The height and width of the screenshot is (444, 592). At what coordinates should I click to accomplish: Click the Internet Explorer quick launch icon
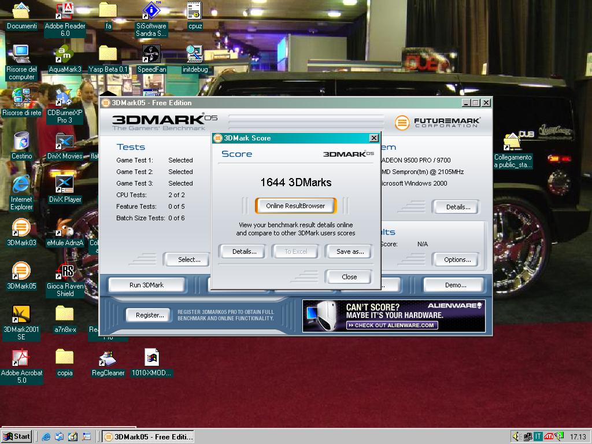coord(46,437)
